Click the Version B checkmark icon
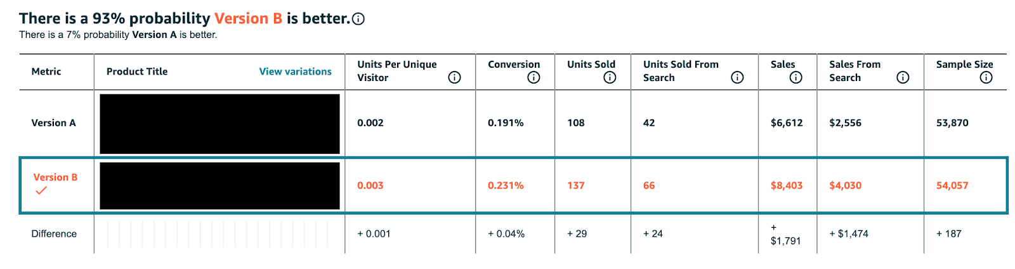 coord(41,191)
